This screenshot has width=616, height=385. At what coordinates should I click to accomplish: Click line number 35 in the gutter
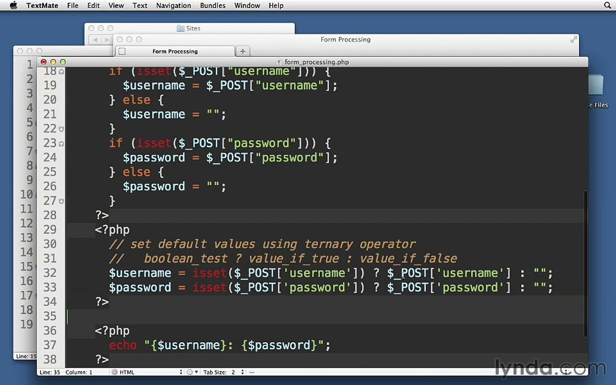50,316
